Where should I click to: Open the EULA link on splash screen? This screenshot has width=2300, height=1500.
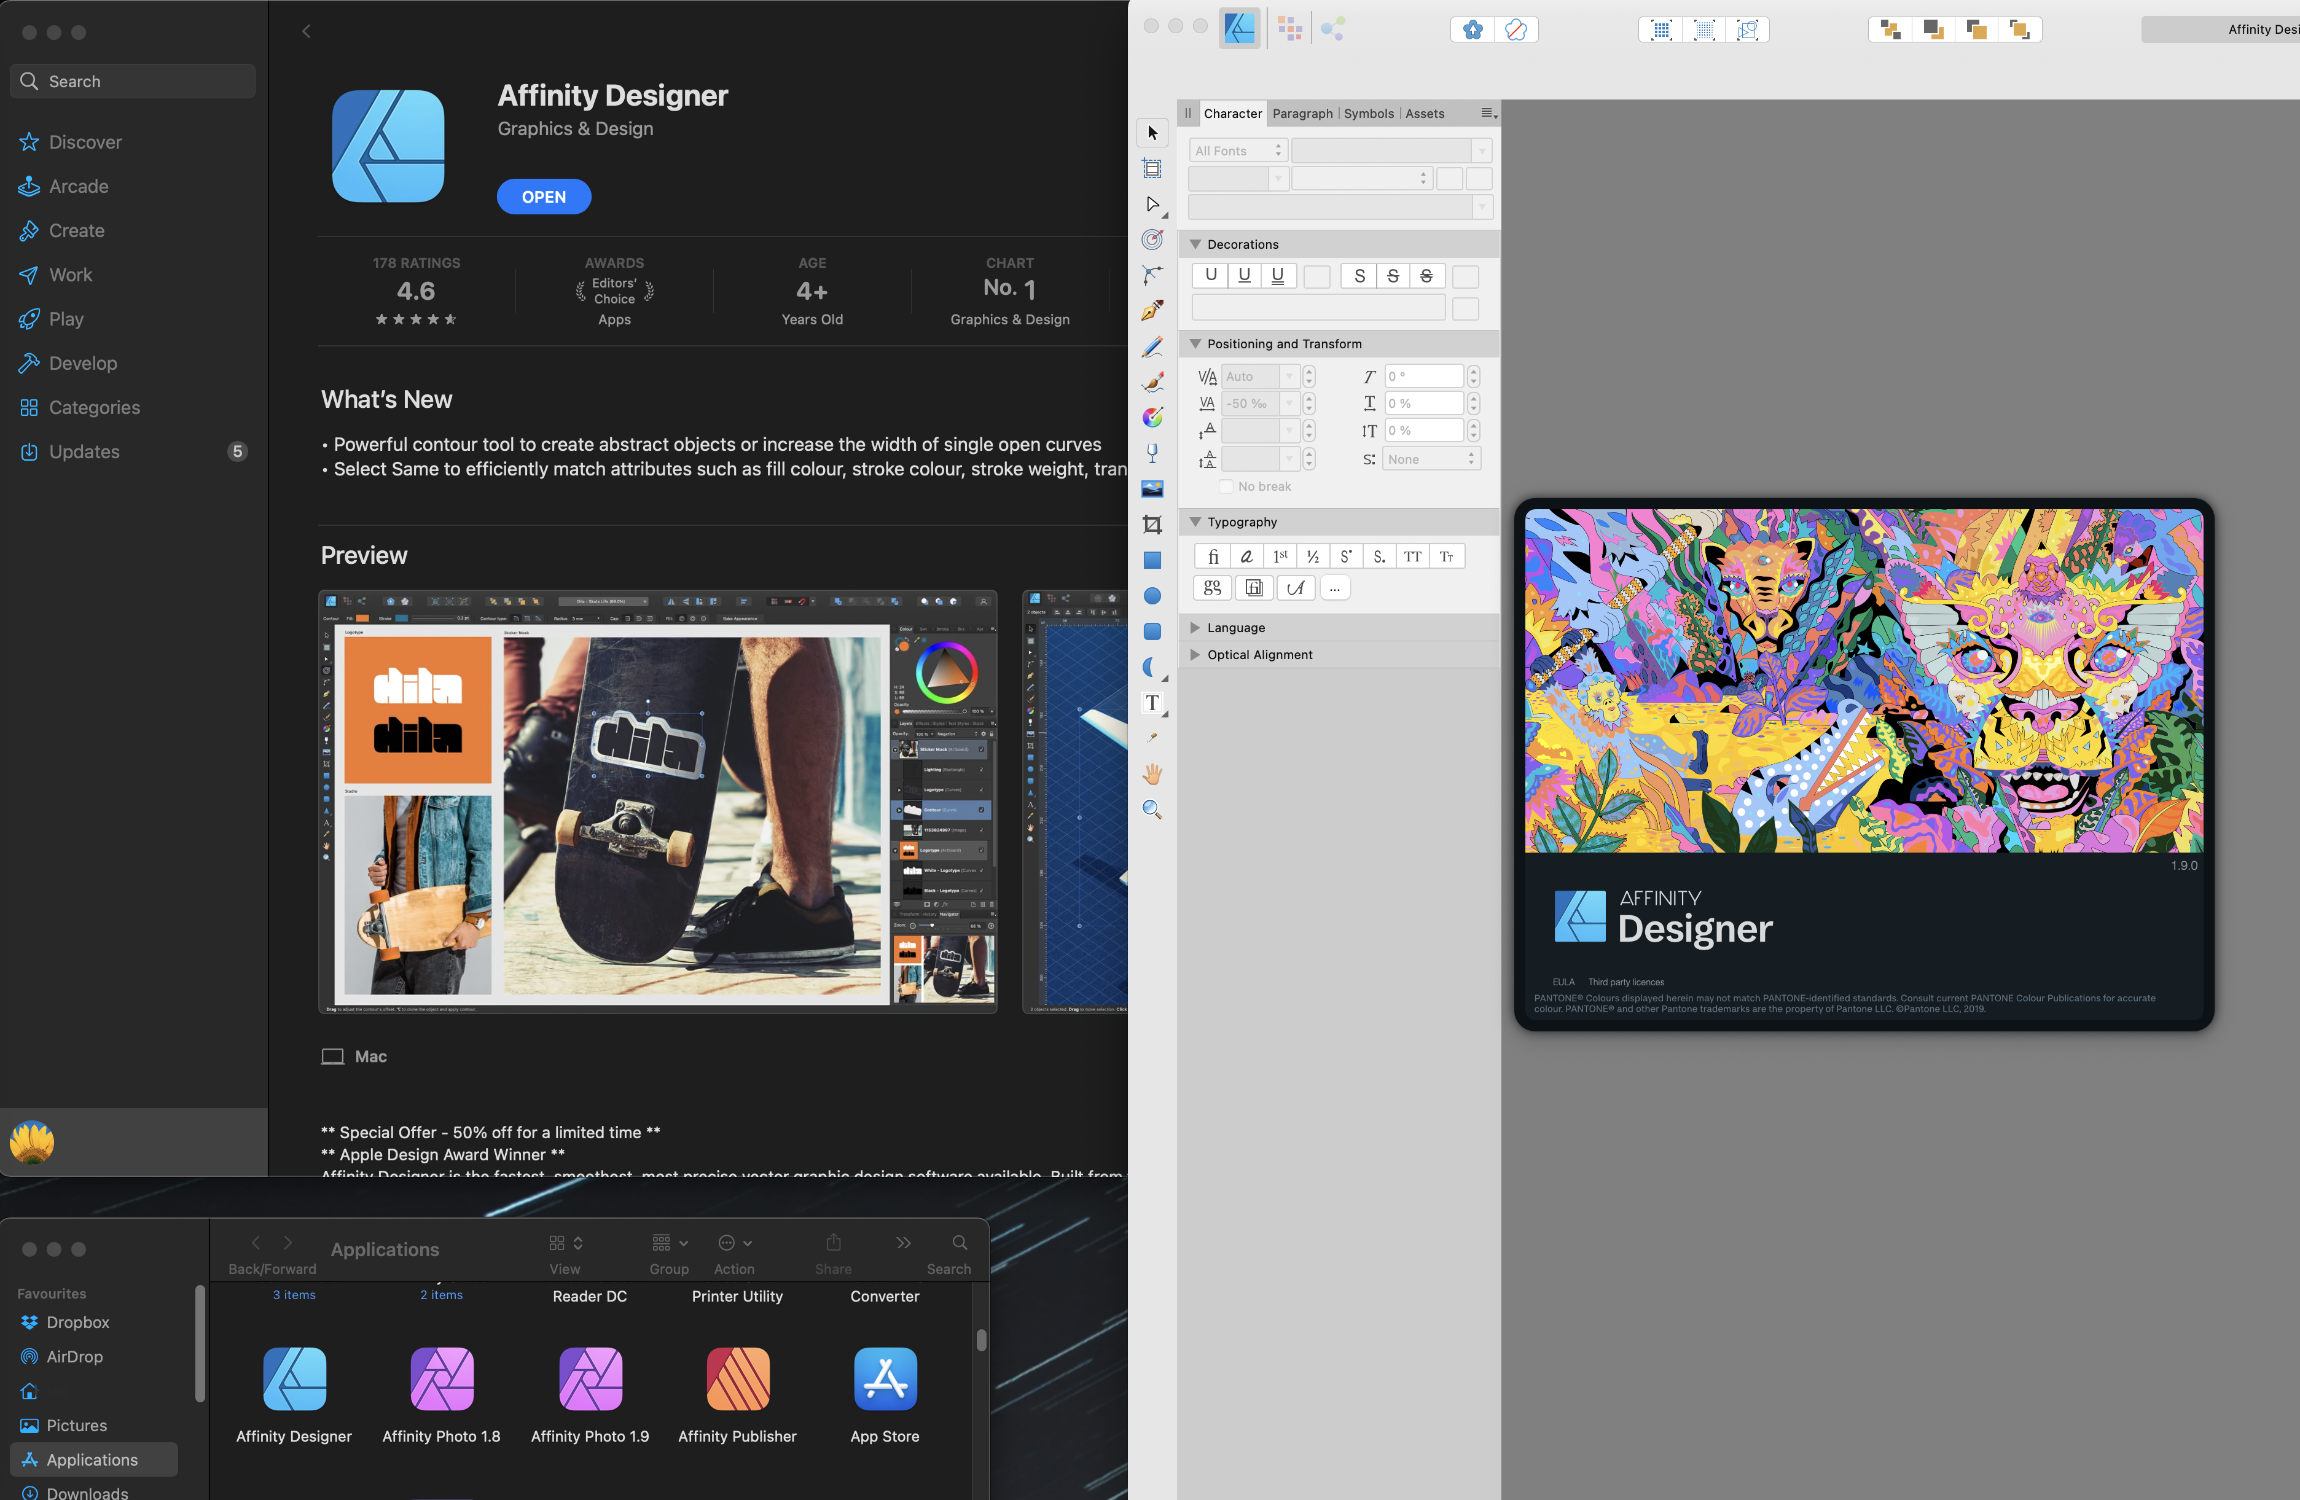1563,982
